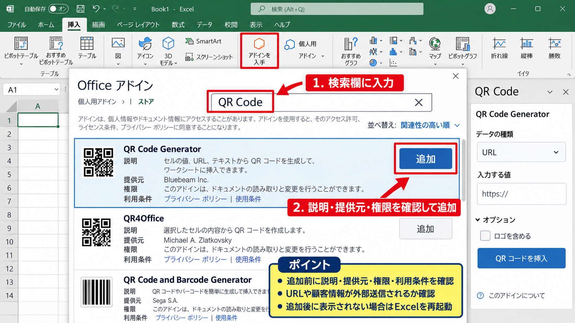Open the sort order 関連性の高い順 dropdown
Image resolution: width=575 pixels, height=323 pixels.
click(x=430, y=125)
